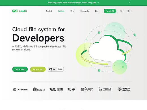Screen dimensions: 147x110
Task: Click the JuiceFS logo
Action: pyautogui.click(x=20, y=11)
